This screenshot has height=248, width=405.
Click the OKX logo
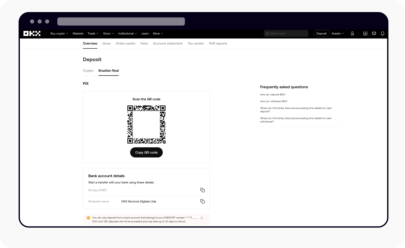32,33
